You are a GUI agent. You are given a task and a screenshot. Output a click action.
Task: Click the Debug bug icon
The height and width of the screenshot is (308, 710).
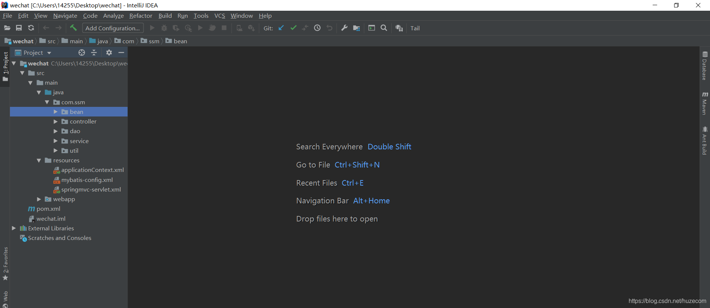click(164, 28)
